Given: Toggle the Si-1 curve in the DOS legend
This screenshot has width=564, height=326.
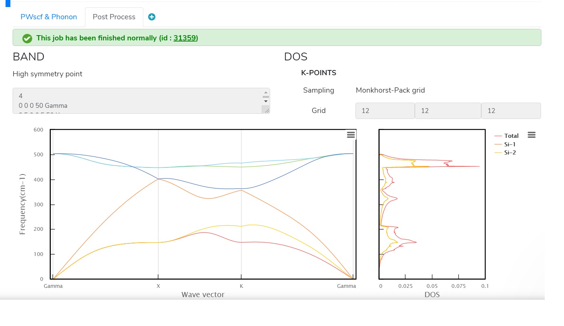Looking at the screenshot, I should (x=511, y=144).
